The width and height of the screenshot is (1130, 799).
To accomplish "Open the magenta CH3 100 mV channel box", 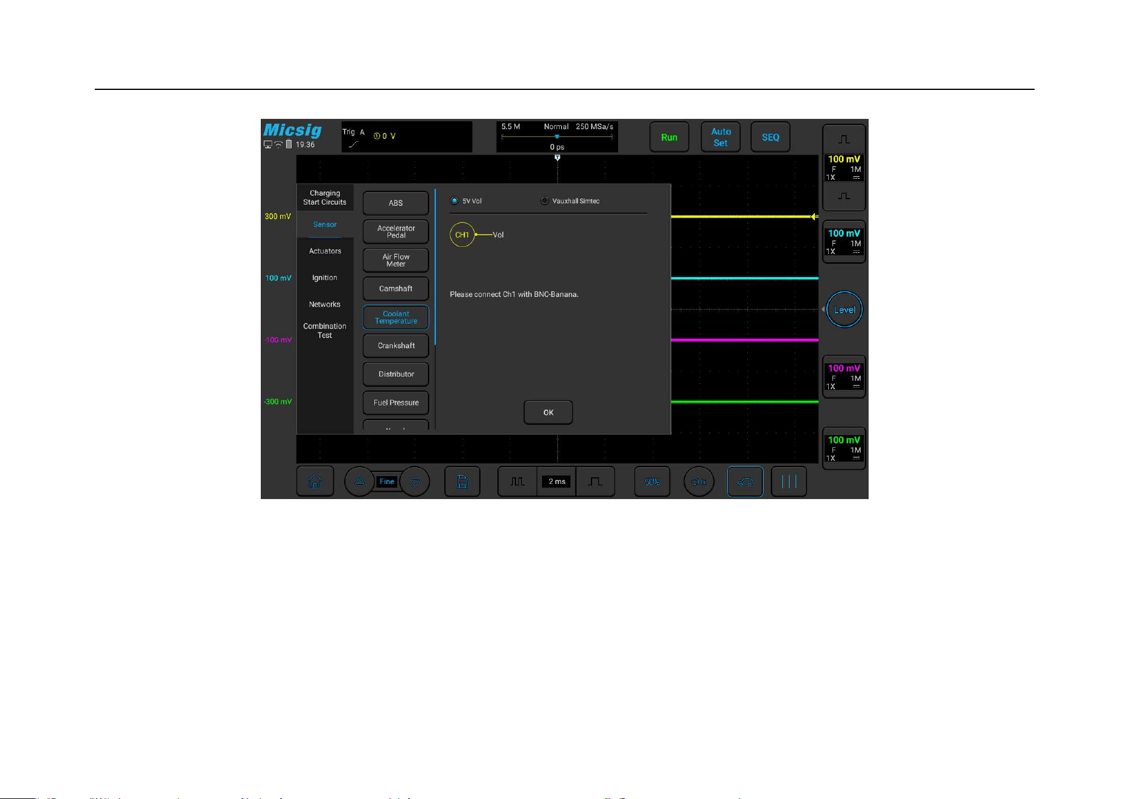I will click(x=844, y=377).
